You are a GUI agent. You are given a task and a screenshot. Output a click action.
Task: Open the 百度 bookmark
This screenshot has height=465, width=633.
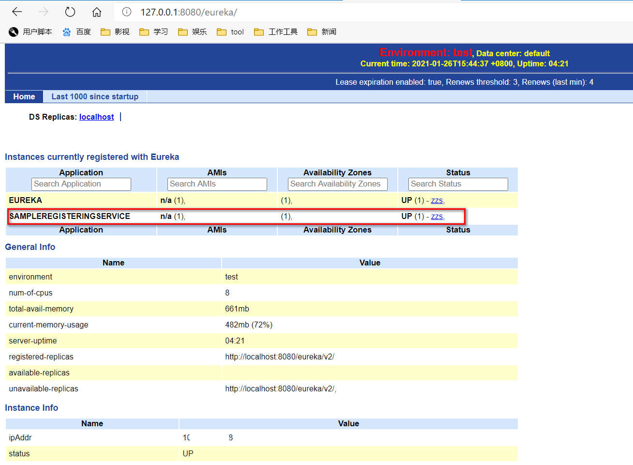coord(76,32)
